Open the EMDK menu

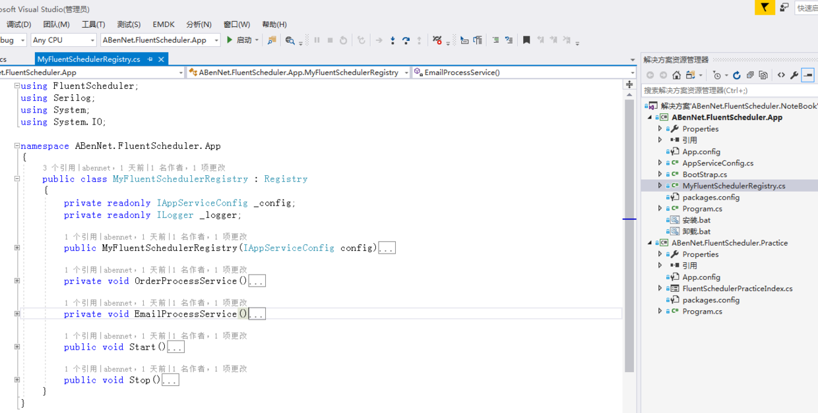click(164, 24)
